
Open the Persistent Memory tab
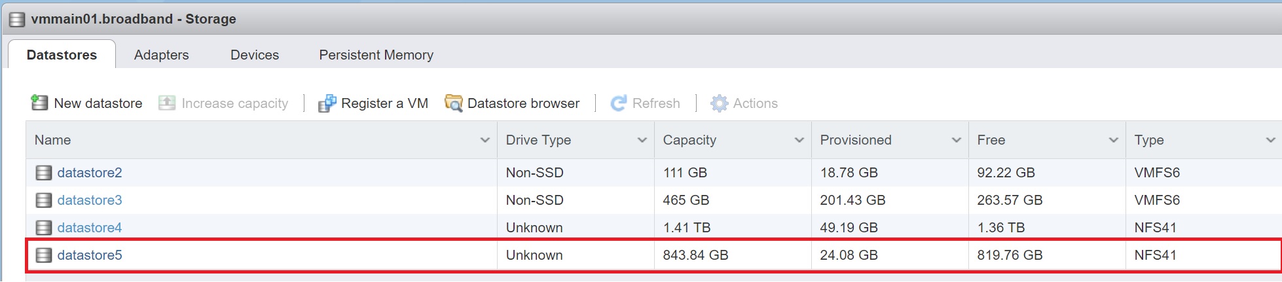coord(376,55)
